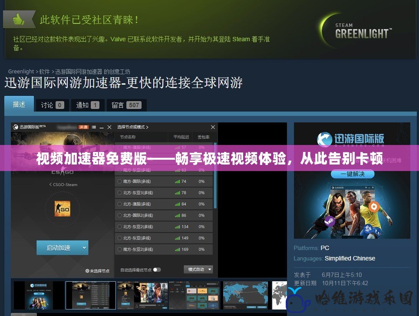Click the 节点名称 column header
The width and height of the screenshot is (419, 316).
click(x=128, y=137)
